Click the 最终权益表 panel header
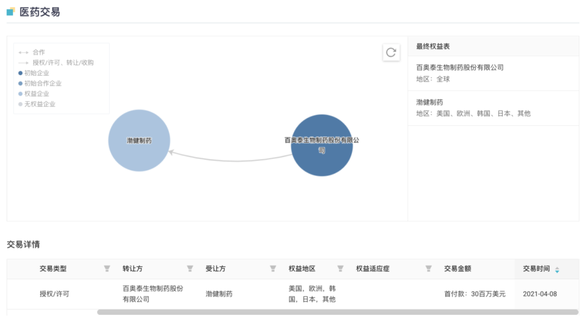Viewport: 583px width, 322px height. [433, 46]
